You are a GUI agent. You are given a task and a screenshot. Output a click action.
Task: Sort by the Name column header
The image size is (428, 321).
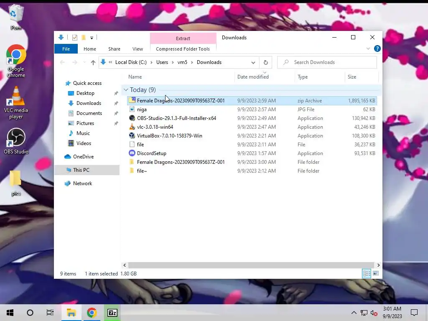tap(180, 77)
